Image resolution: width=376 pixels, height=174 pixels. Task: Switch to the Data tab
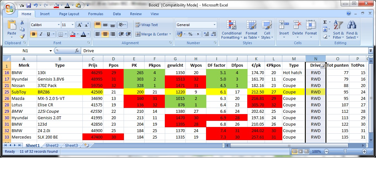[x=117, y=14]
